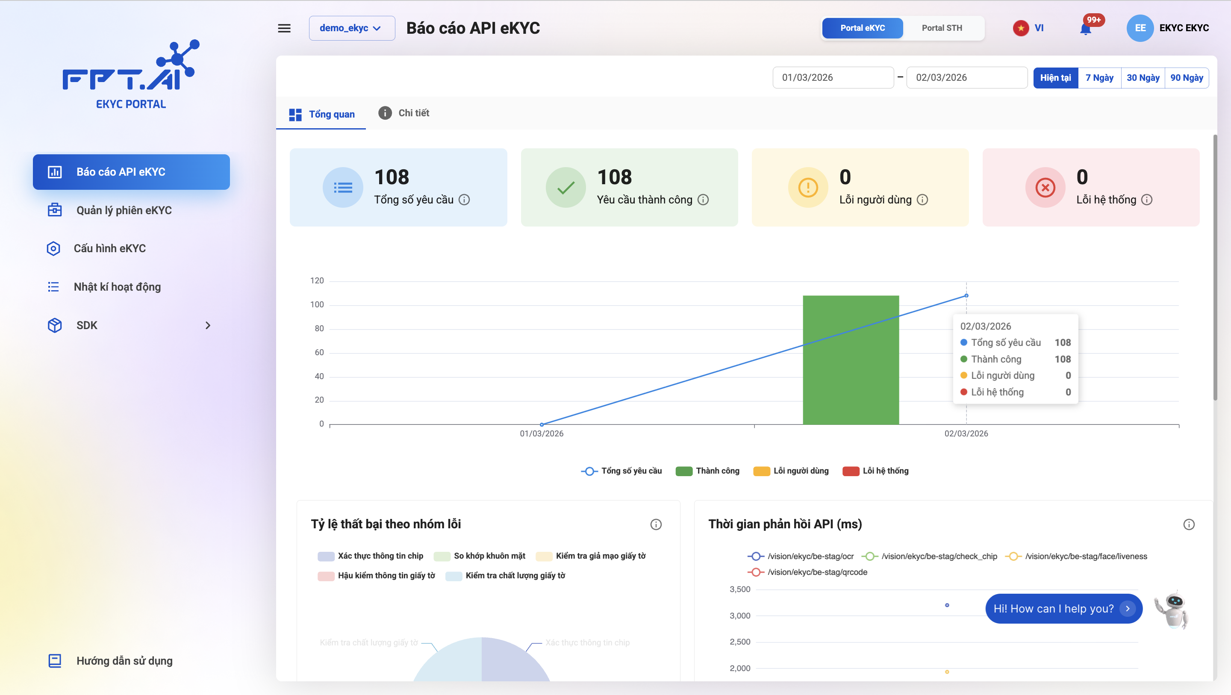Toggle Lỗi người dùng chart legend series
Viewport: 1231px width, 695px height.
click(791, 471)
